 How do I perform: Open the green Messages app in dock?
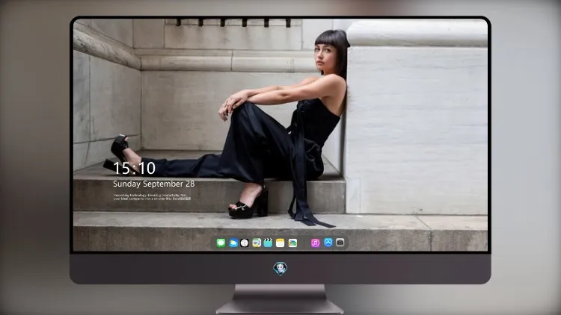[x=221, y=243]
